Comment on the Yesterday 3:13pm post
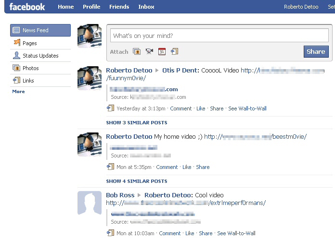 coord(181,108)
